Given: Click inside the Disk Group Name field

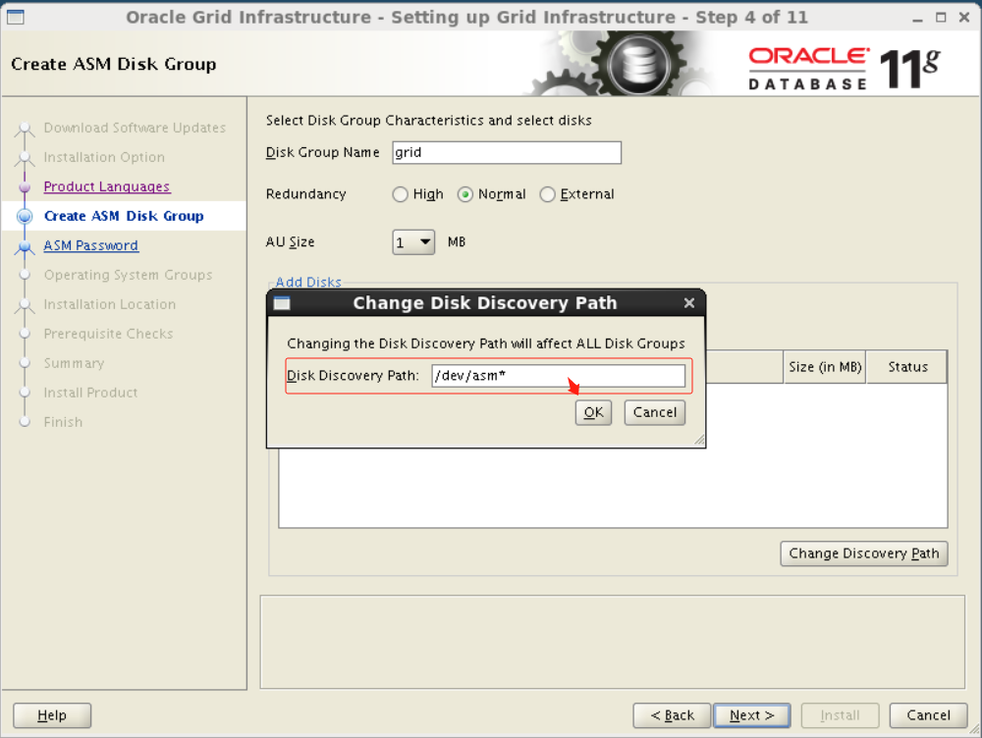Looking at the screenshot, I should (506, 152).
